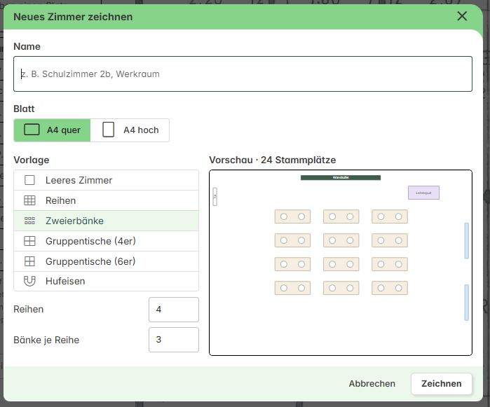This screenshot has width=490, height=407.
Task: Click the door element at preview left edge
Action: tap(215, 196)
